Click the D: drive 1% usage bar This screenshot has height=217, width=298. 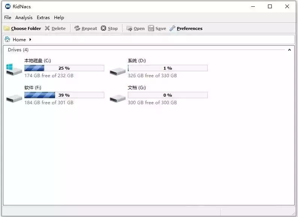168,68
